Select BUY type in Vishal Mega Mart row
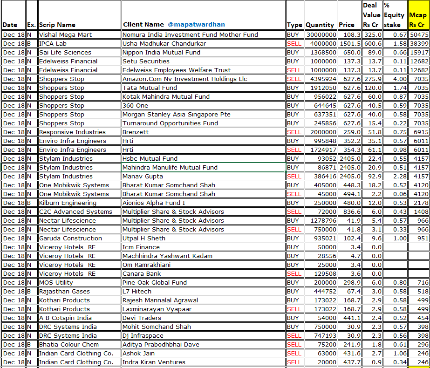 (295, 34)
